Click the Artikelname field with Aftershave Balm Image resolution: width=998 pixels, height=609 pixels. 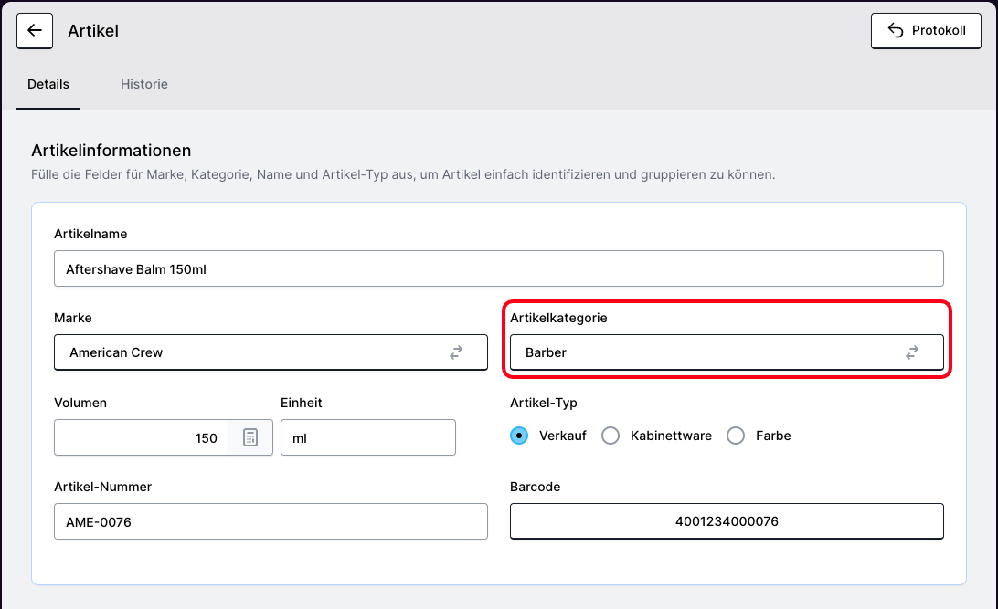[x=498, y=269]
